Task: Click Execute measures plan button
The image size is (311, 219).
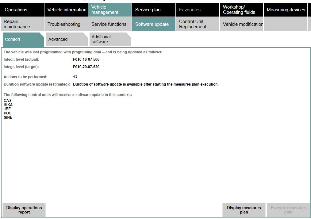Action: 288,210
